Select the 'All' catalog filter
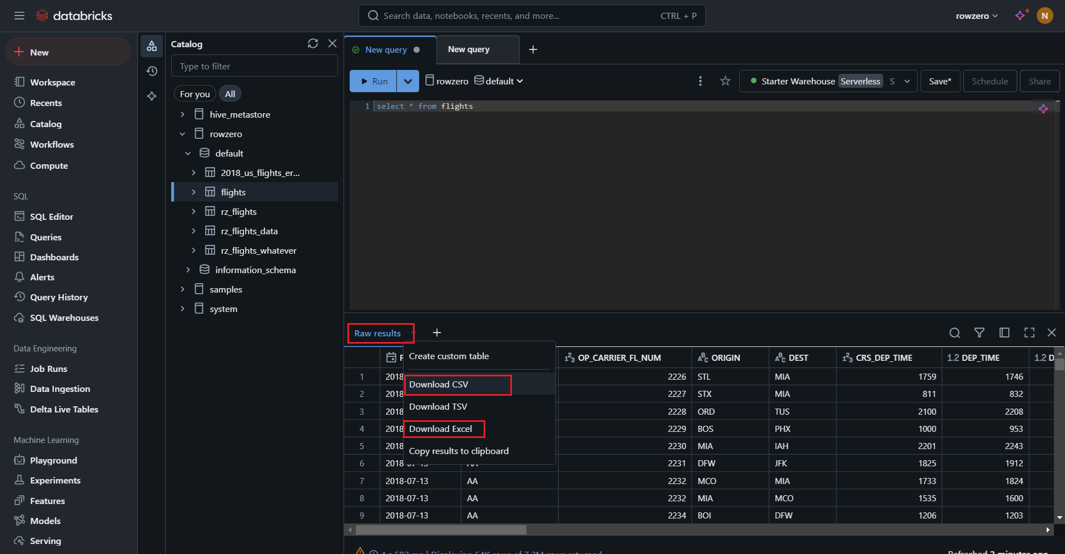The height and width of the screenshot is (554, 1065). [230, 94]
